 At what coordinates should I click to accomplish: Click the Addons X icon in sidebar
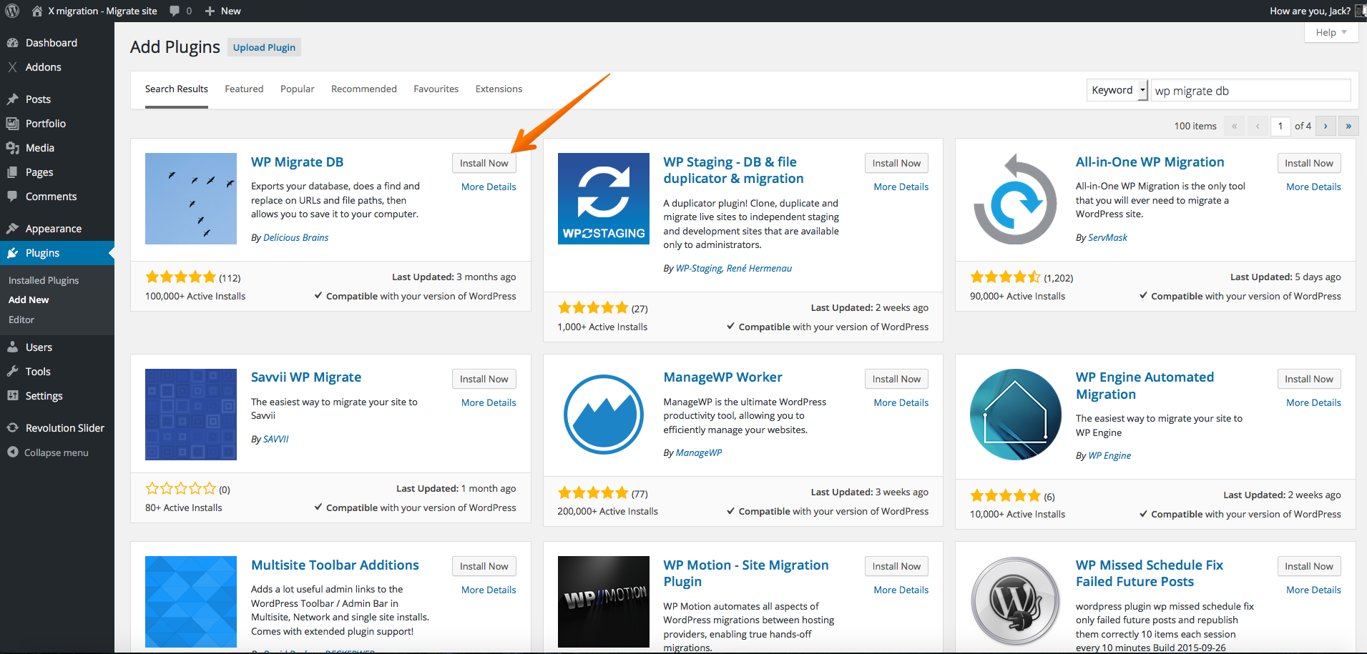[12, 67]
